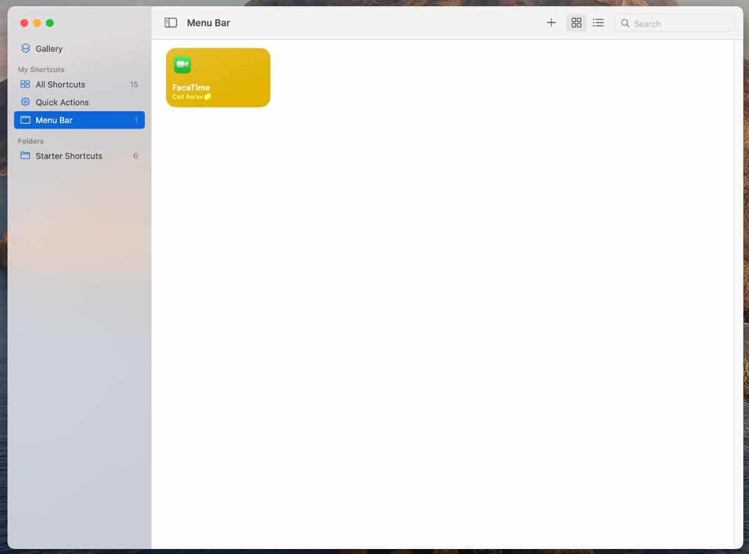Click the green FaceTime camera icon

point(182,65)
